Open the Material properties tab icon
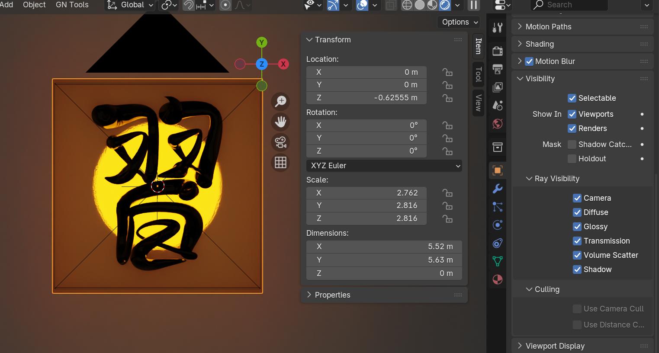Image resolution: width=659 pixels, height=353 pixels. tap(498, 279)
